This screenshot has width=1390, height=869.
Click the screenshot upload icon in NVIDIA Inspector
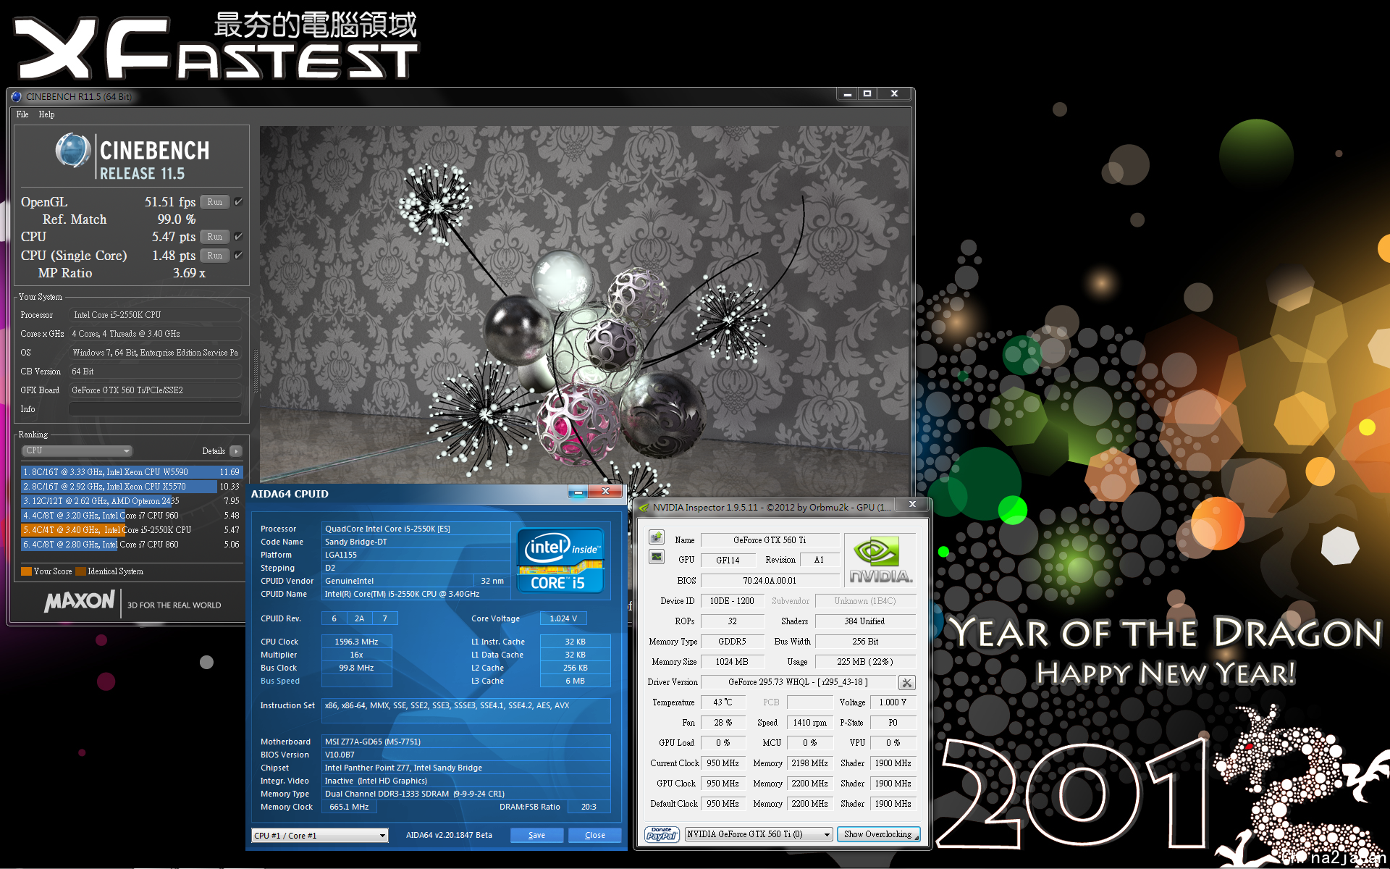[x=657, y=537]
